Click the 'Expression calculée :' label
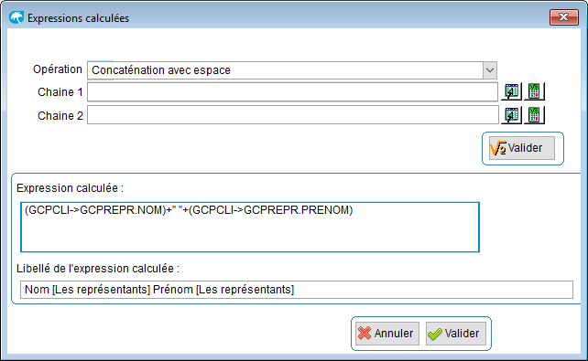 click(71, 187)
